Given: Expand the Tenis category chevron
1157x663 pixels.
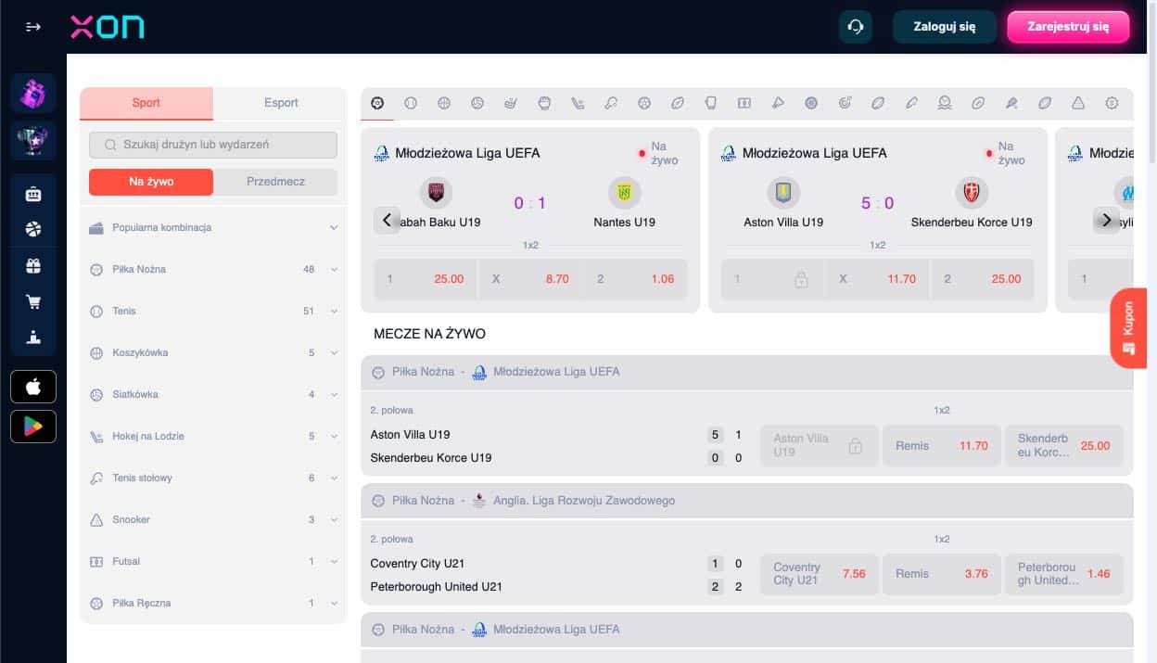Looking at the screenshot, I should click(x=334, y=312).
